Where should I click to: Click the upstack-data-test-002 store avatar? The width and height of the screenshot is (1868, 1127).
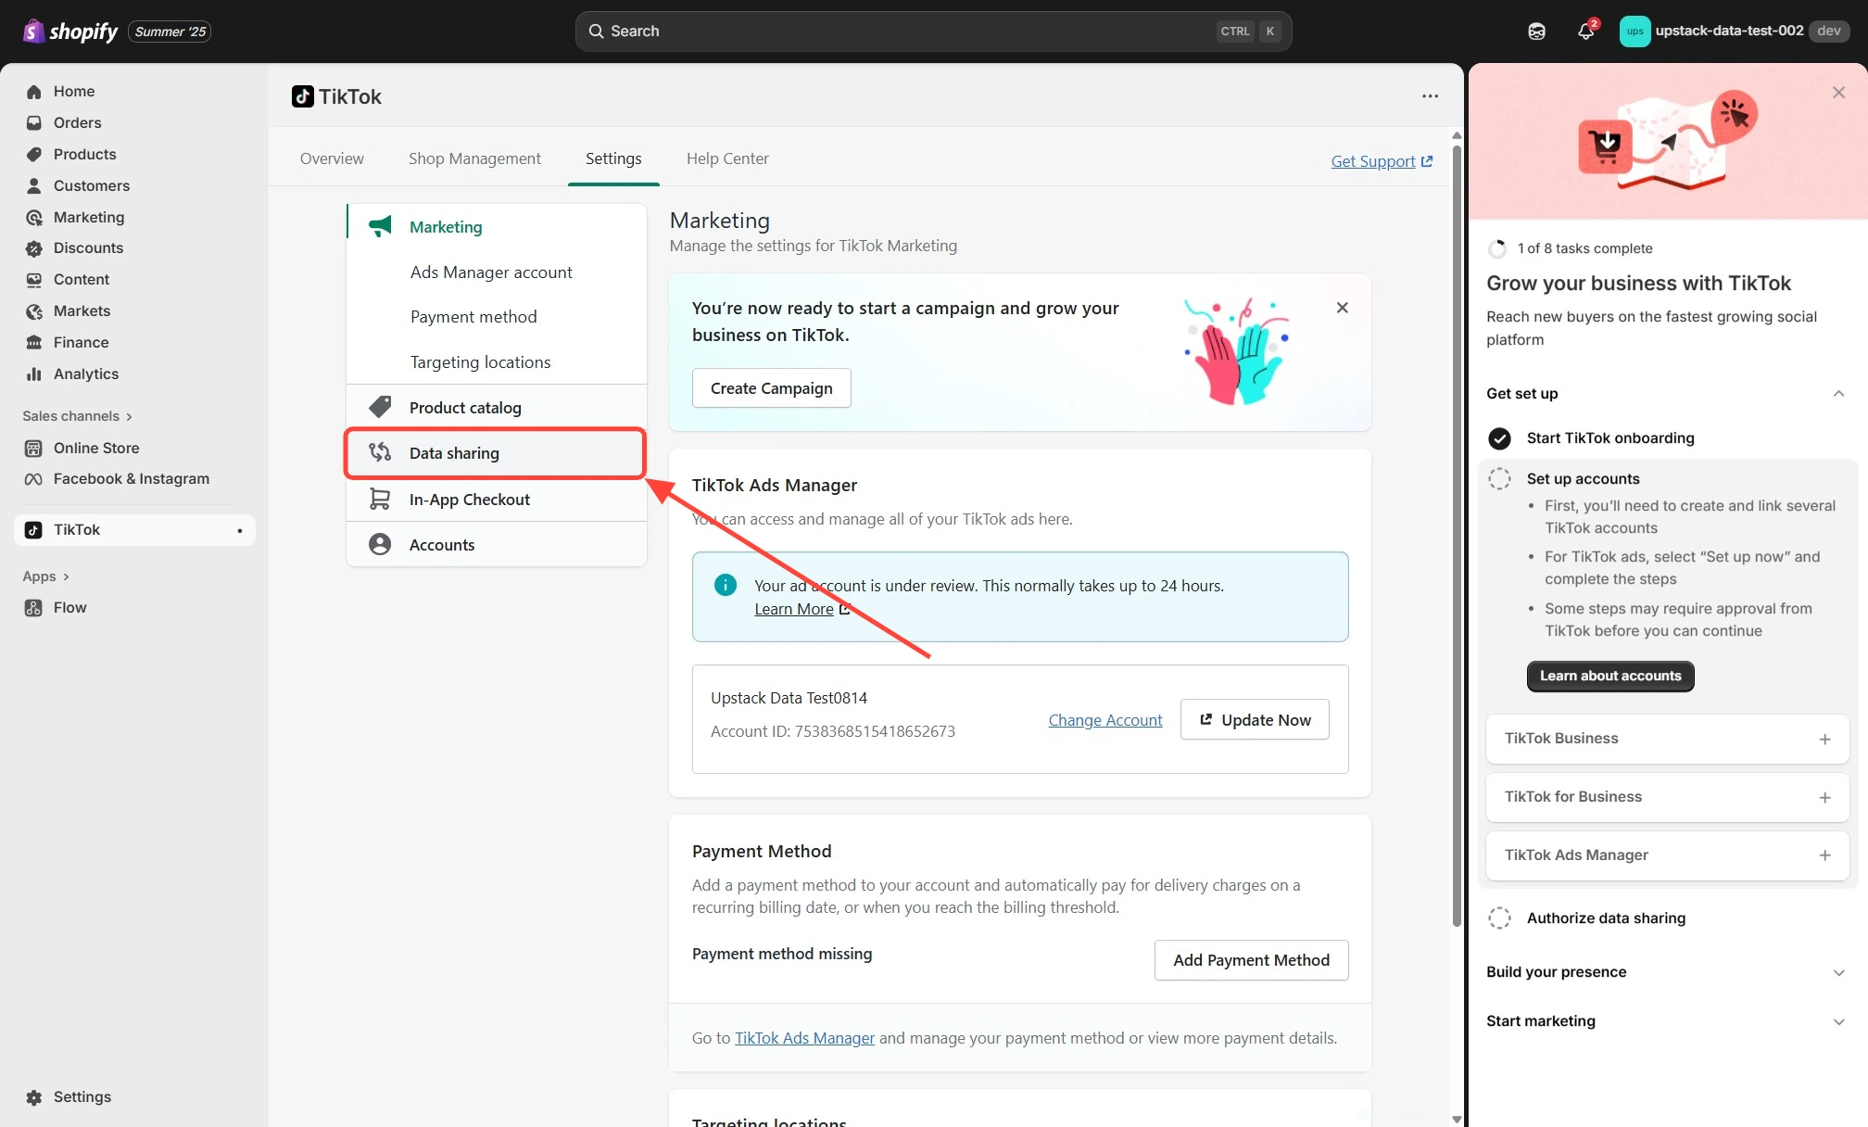coord(1634,32)
